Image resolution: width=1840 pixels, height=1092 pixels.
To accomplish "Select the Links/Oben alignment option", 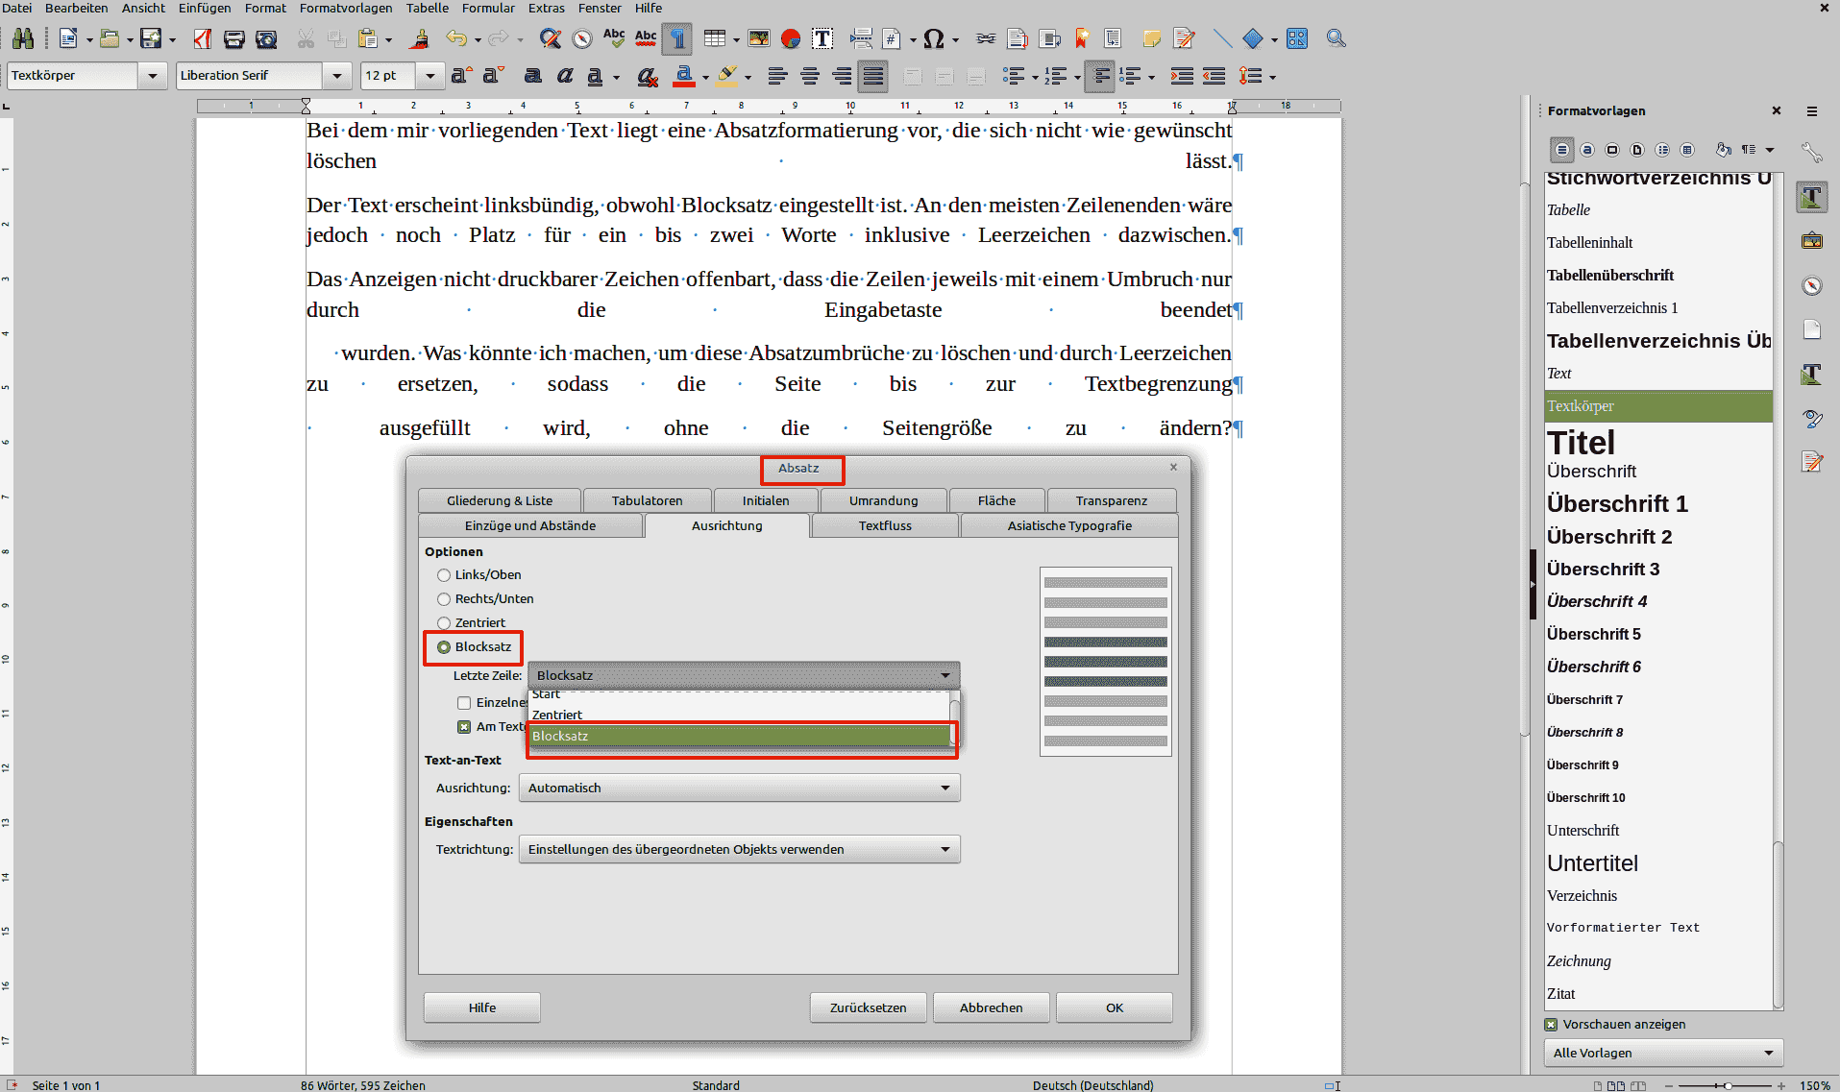I will click(444, 575).
